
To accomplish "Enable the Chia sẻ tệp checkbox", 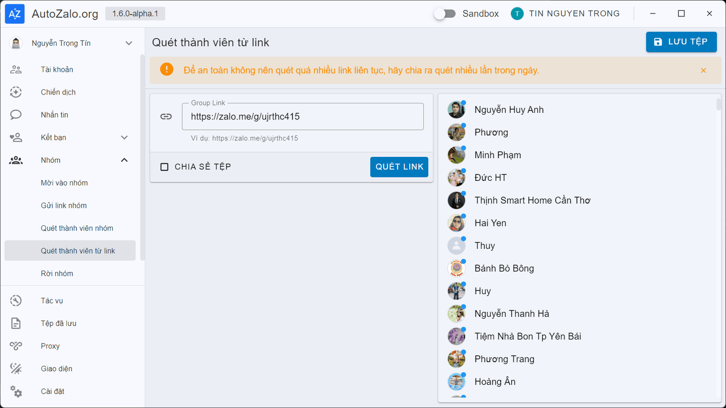I will point(164,167).
